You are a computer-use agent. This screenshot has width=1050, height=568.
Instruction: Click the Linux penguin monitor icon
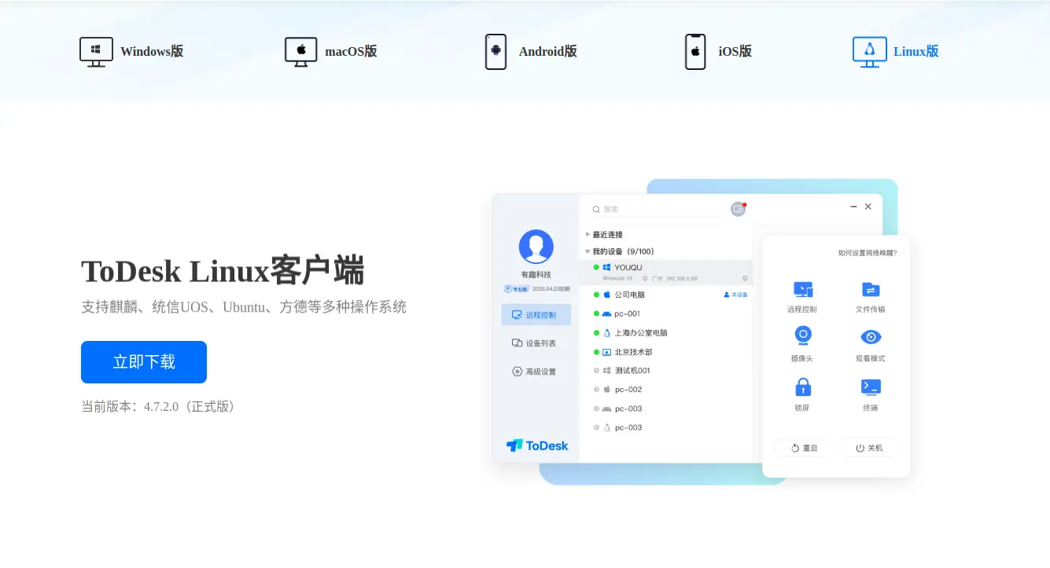(x=870, y=52)
